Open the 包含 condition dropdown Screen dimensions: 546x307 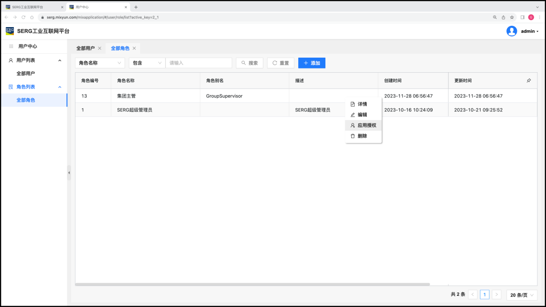pos(147,63)
